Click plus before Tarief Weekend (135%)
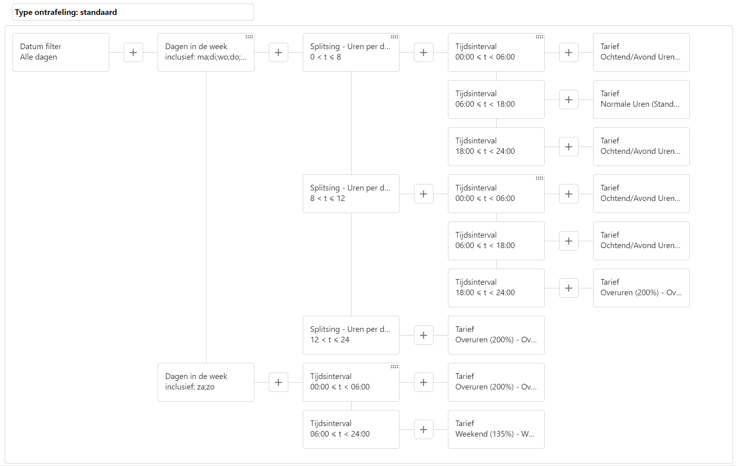The height and width of the screenshot is (466, 739). click(424, 429)
